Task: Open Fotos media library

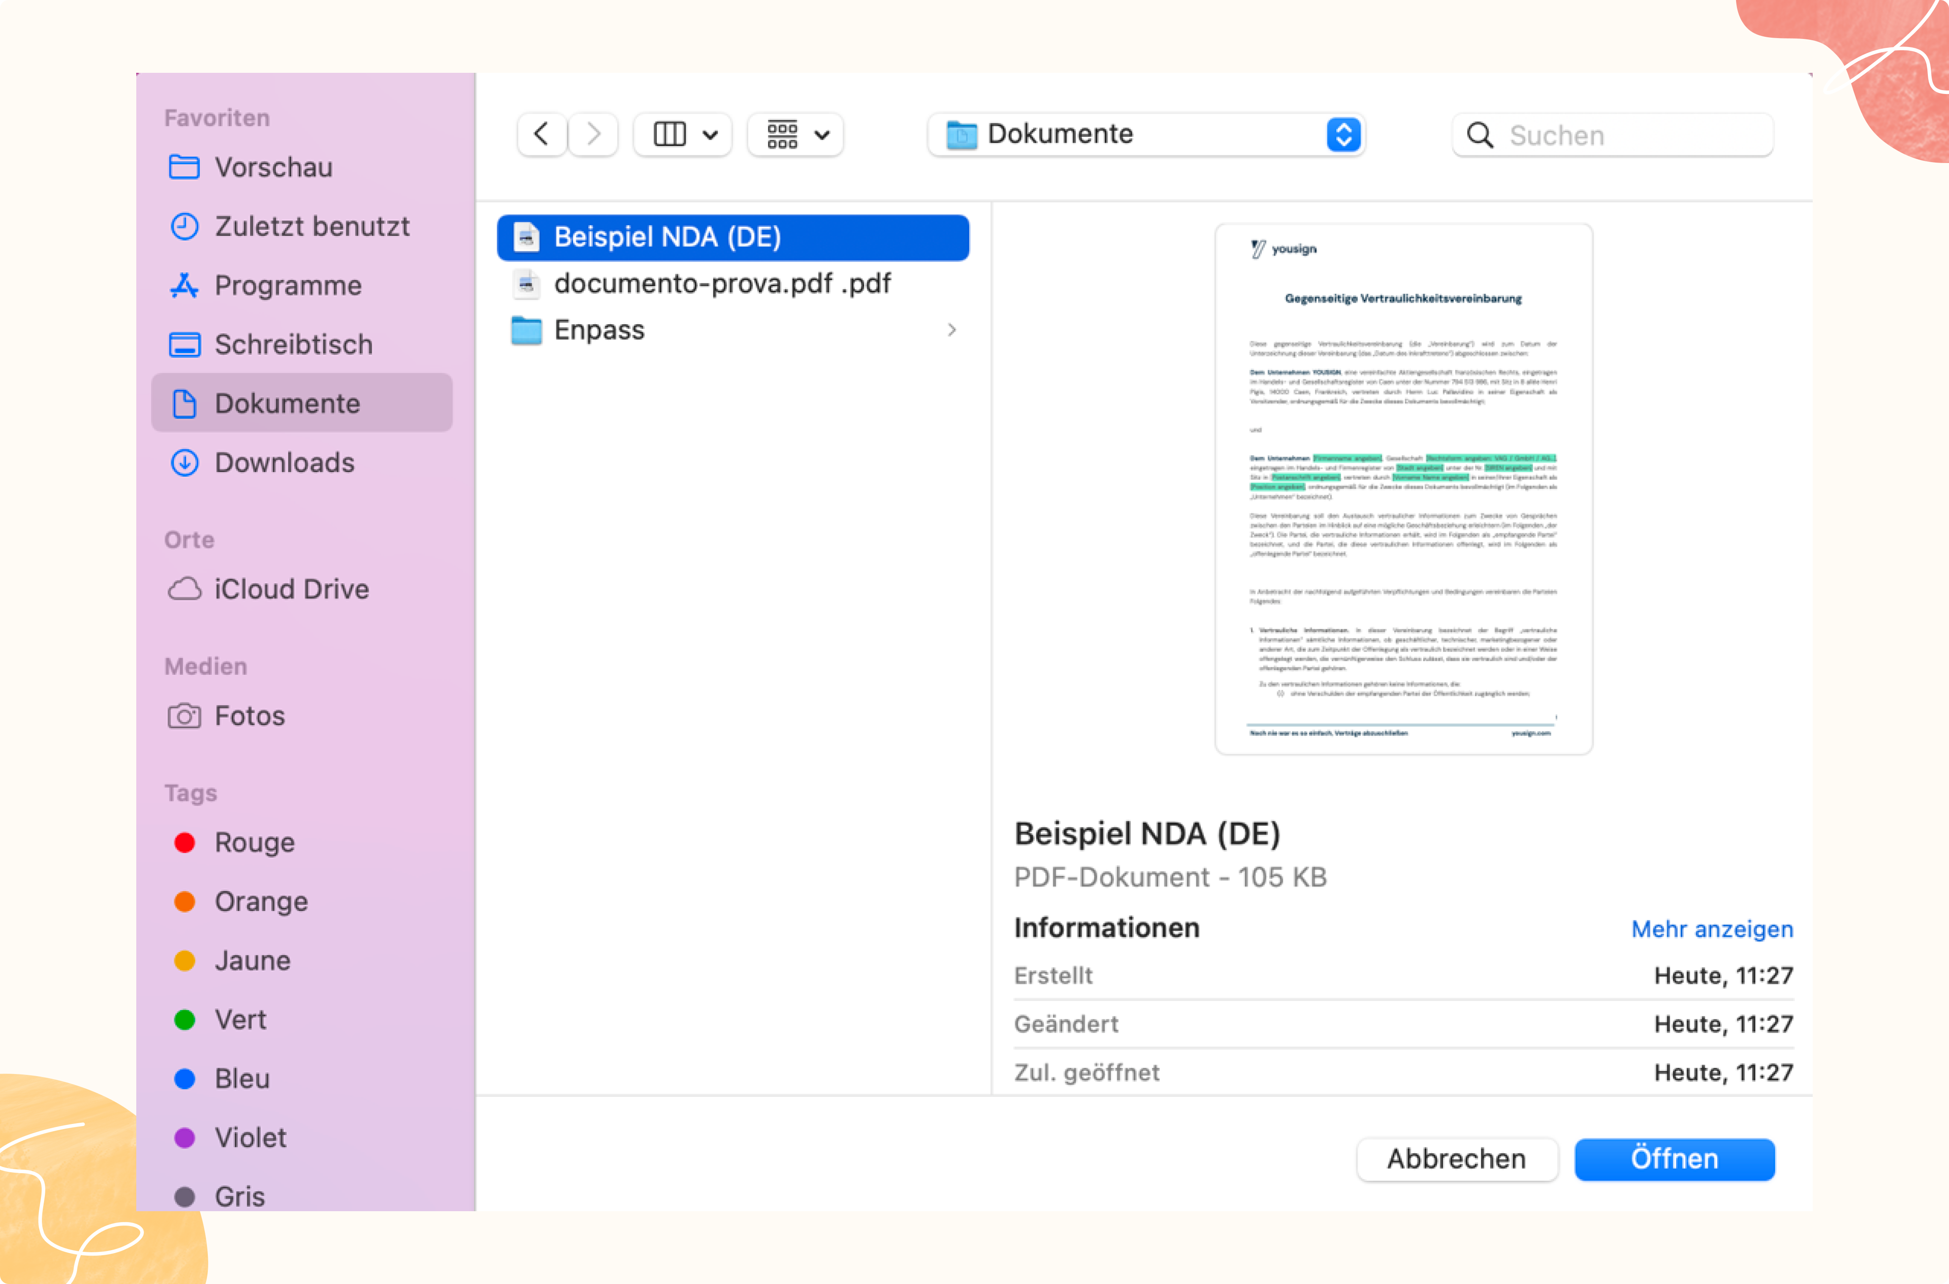Action: tap(249, 717)
